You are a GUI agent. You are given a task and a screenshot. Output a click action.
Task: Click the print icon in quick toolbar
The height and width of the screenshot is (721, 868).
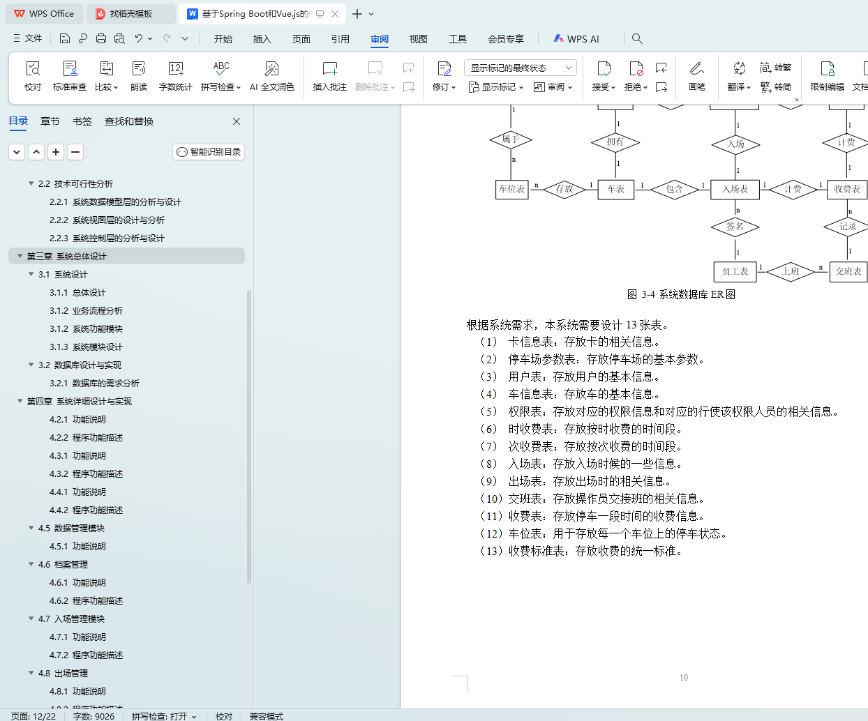click(101, 38)
